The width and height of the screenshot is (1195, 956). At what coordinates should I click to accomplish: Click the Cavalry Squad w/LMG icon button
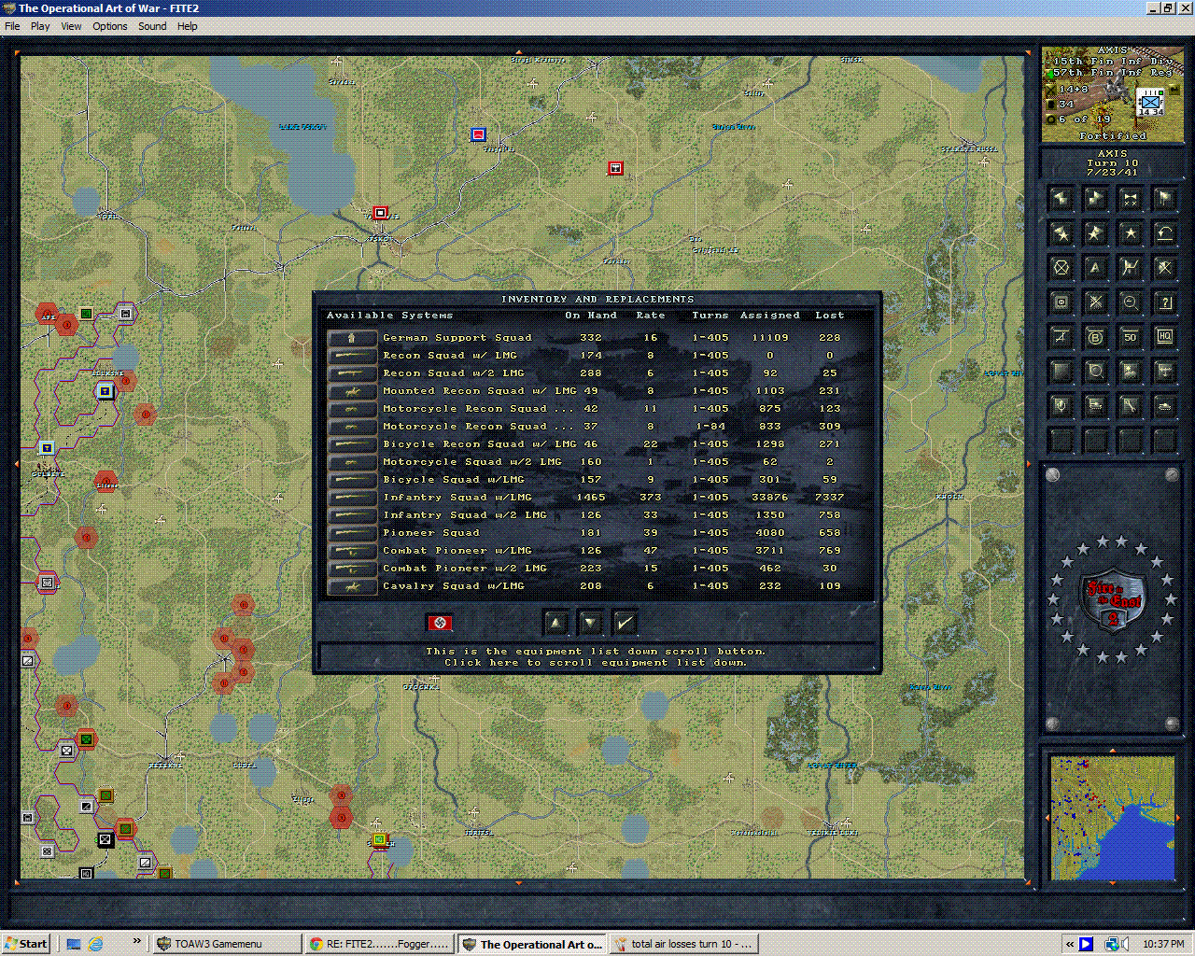[x=352, y=586]
